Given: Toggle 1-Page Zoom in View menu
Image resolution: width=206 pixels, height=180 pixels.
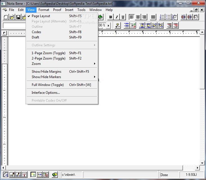Looking at the screenshot, I should click(48, 53).
